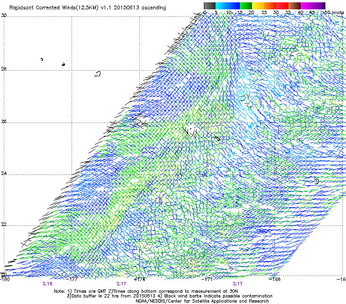The image size is (346, 304).
Task: Select the '24' latitude axis label
Action: [4, 174]
